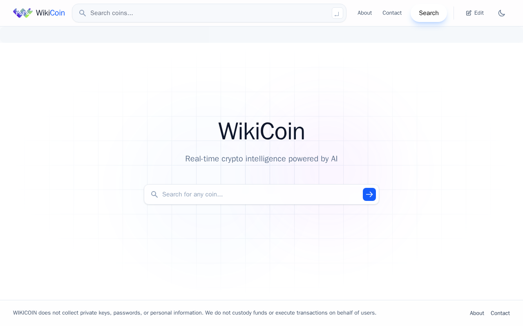Follow the About link in the footer
The width and height of the screenshot is (523, 326).
(477, 313)
